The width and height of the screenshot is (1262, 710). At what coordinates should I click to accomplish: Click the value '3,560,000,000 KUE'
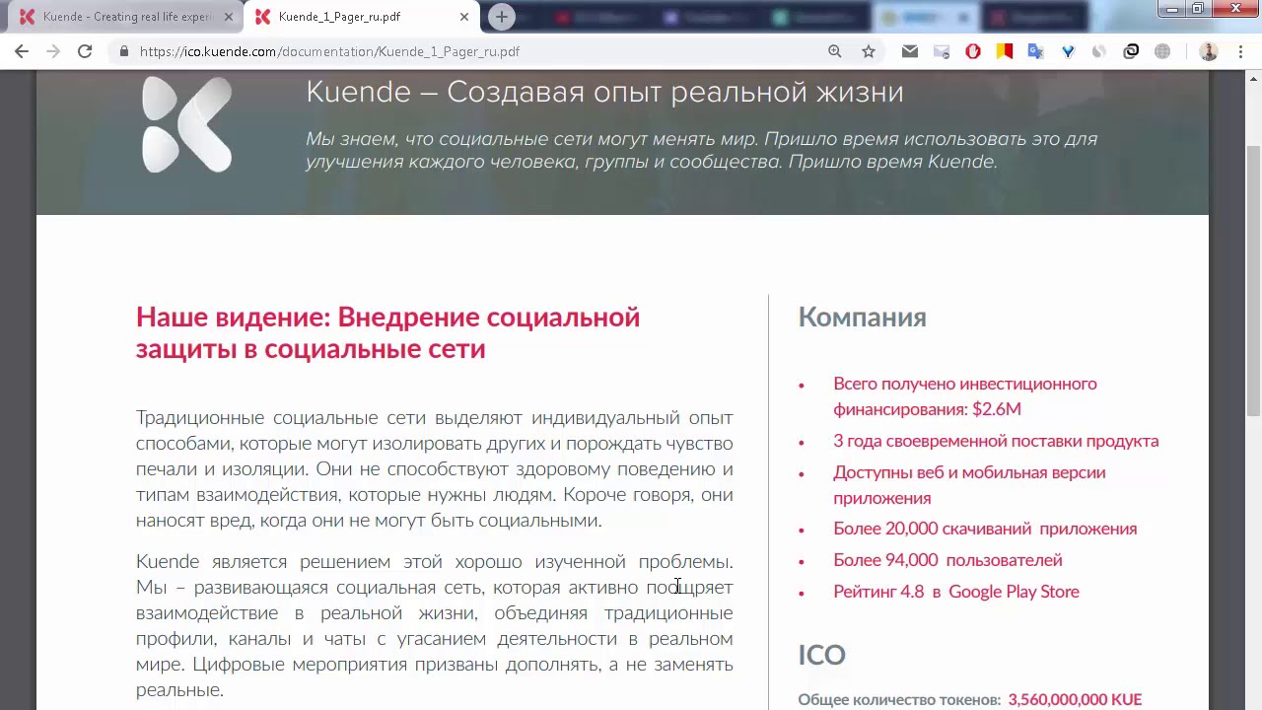1075,699
